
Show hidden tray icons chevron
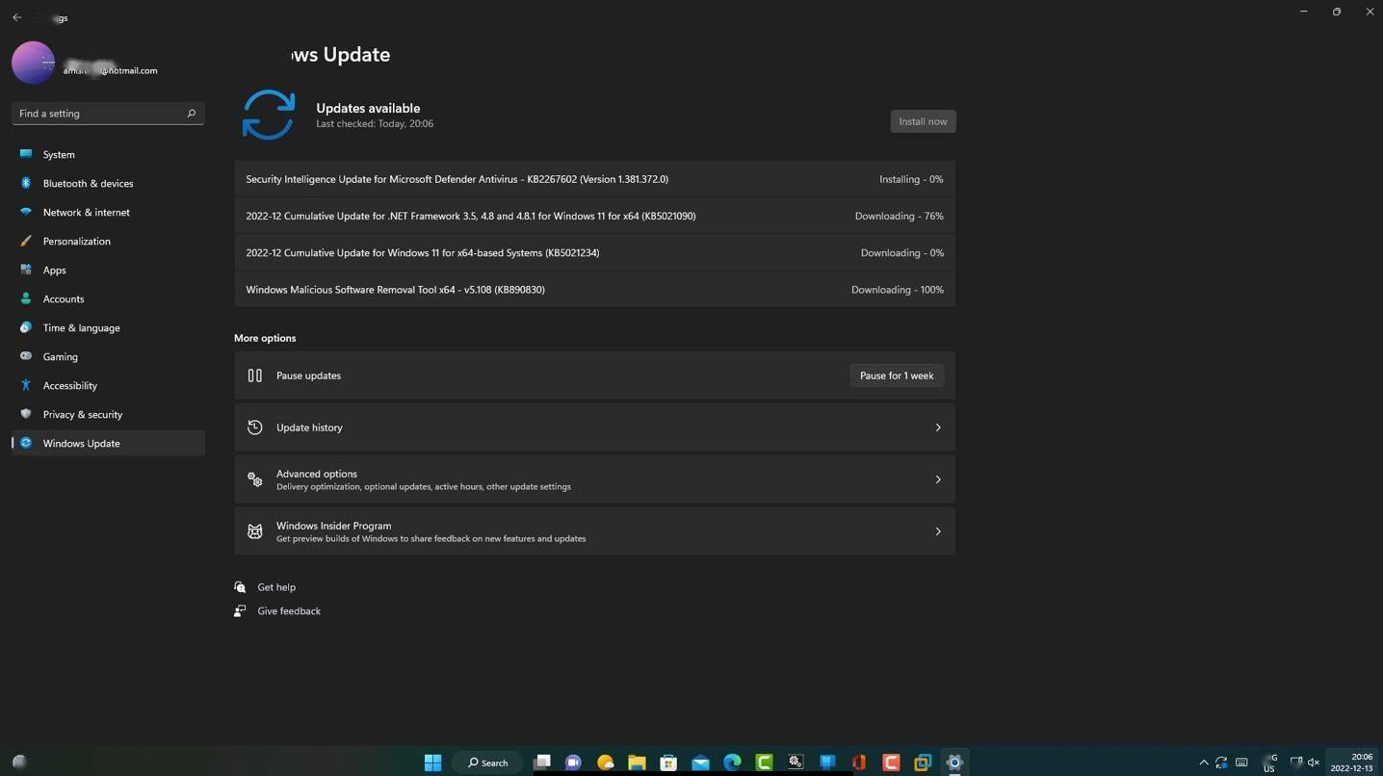pyautogui.click(x=1203, y=763)
